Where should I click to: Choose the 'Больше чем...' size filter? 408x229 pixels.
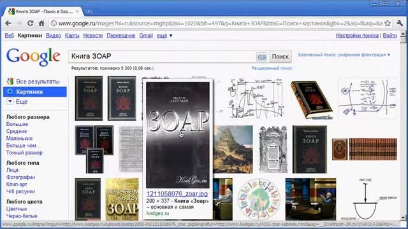(24, 146)
